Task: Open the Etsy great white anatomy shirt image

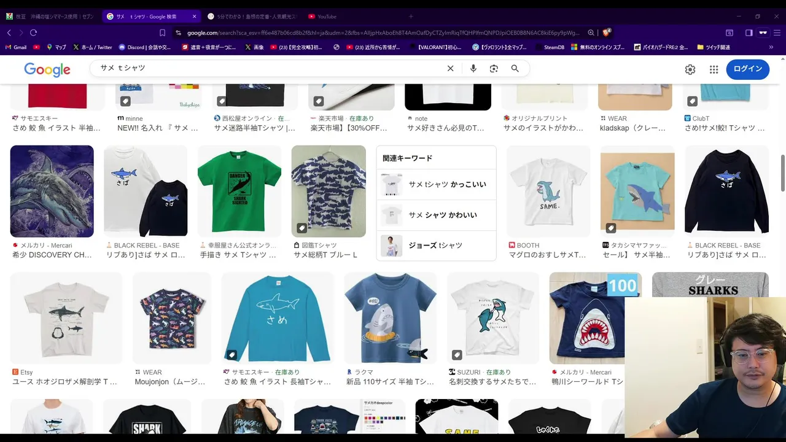Action: [x=66, y=318]
